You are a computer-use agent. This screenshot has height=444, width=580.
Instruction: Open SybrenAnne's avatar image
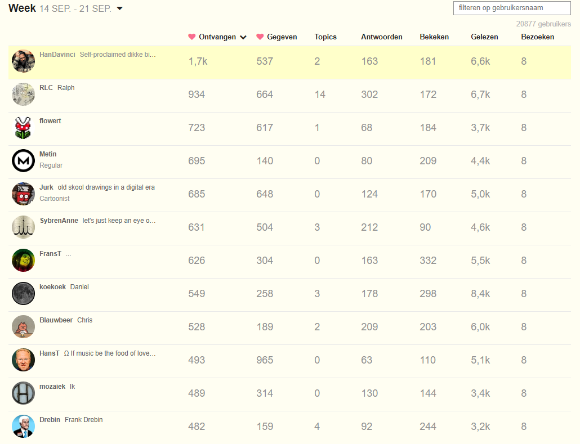tap(23, 227)
